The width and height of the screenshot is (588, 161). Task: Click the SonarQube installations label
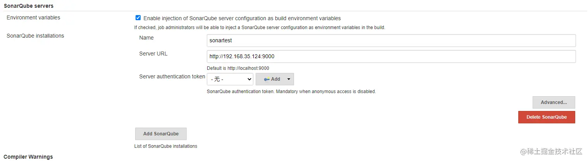35,36
